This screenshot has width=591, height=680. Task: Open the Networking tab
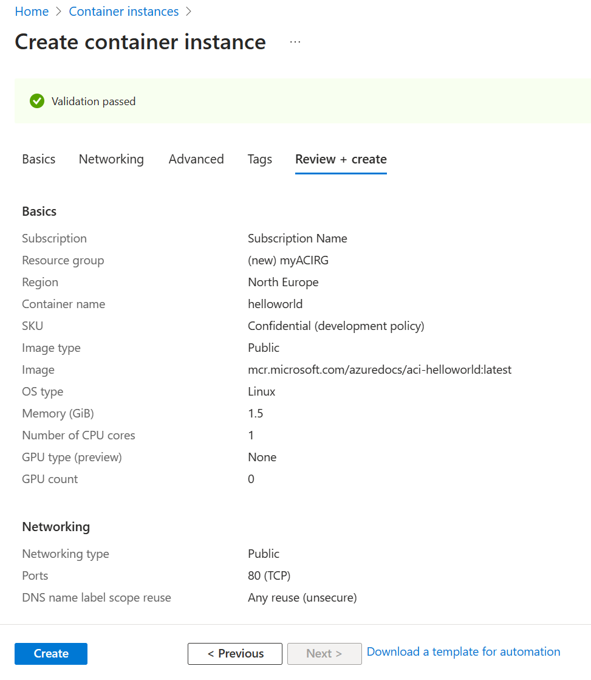111,159
